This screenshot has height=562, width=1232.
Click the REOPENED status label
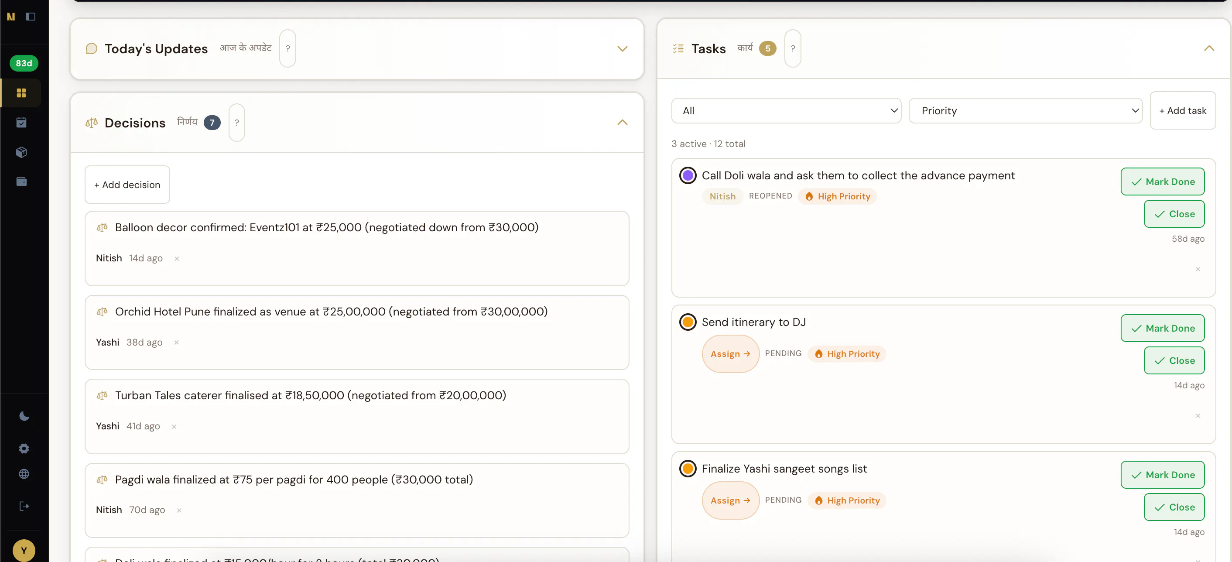coord(770,196)
